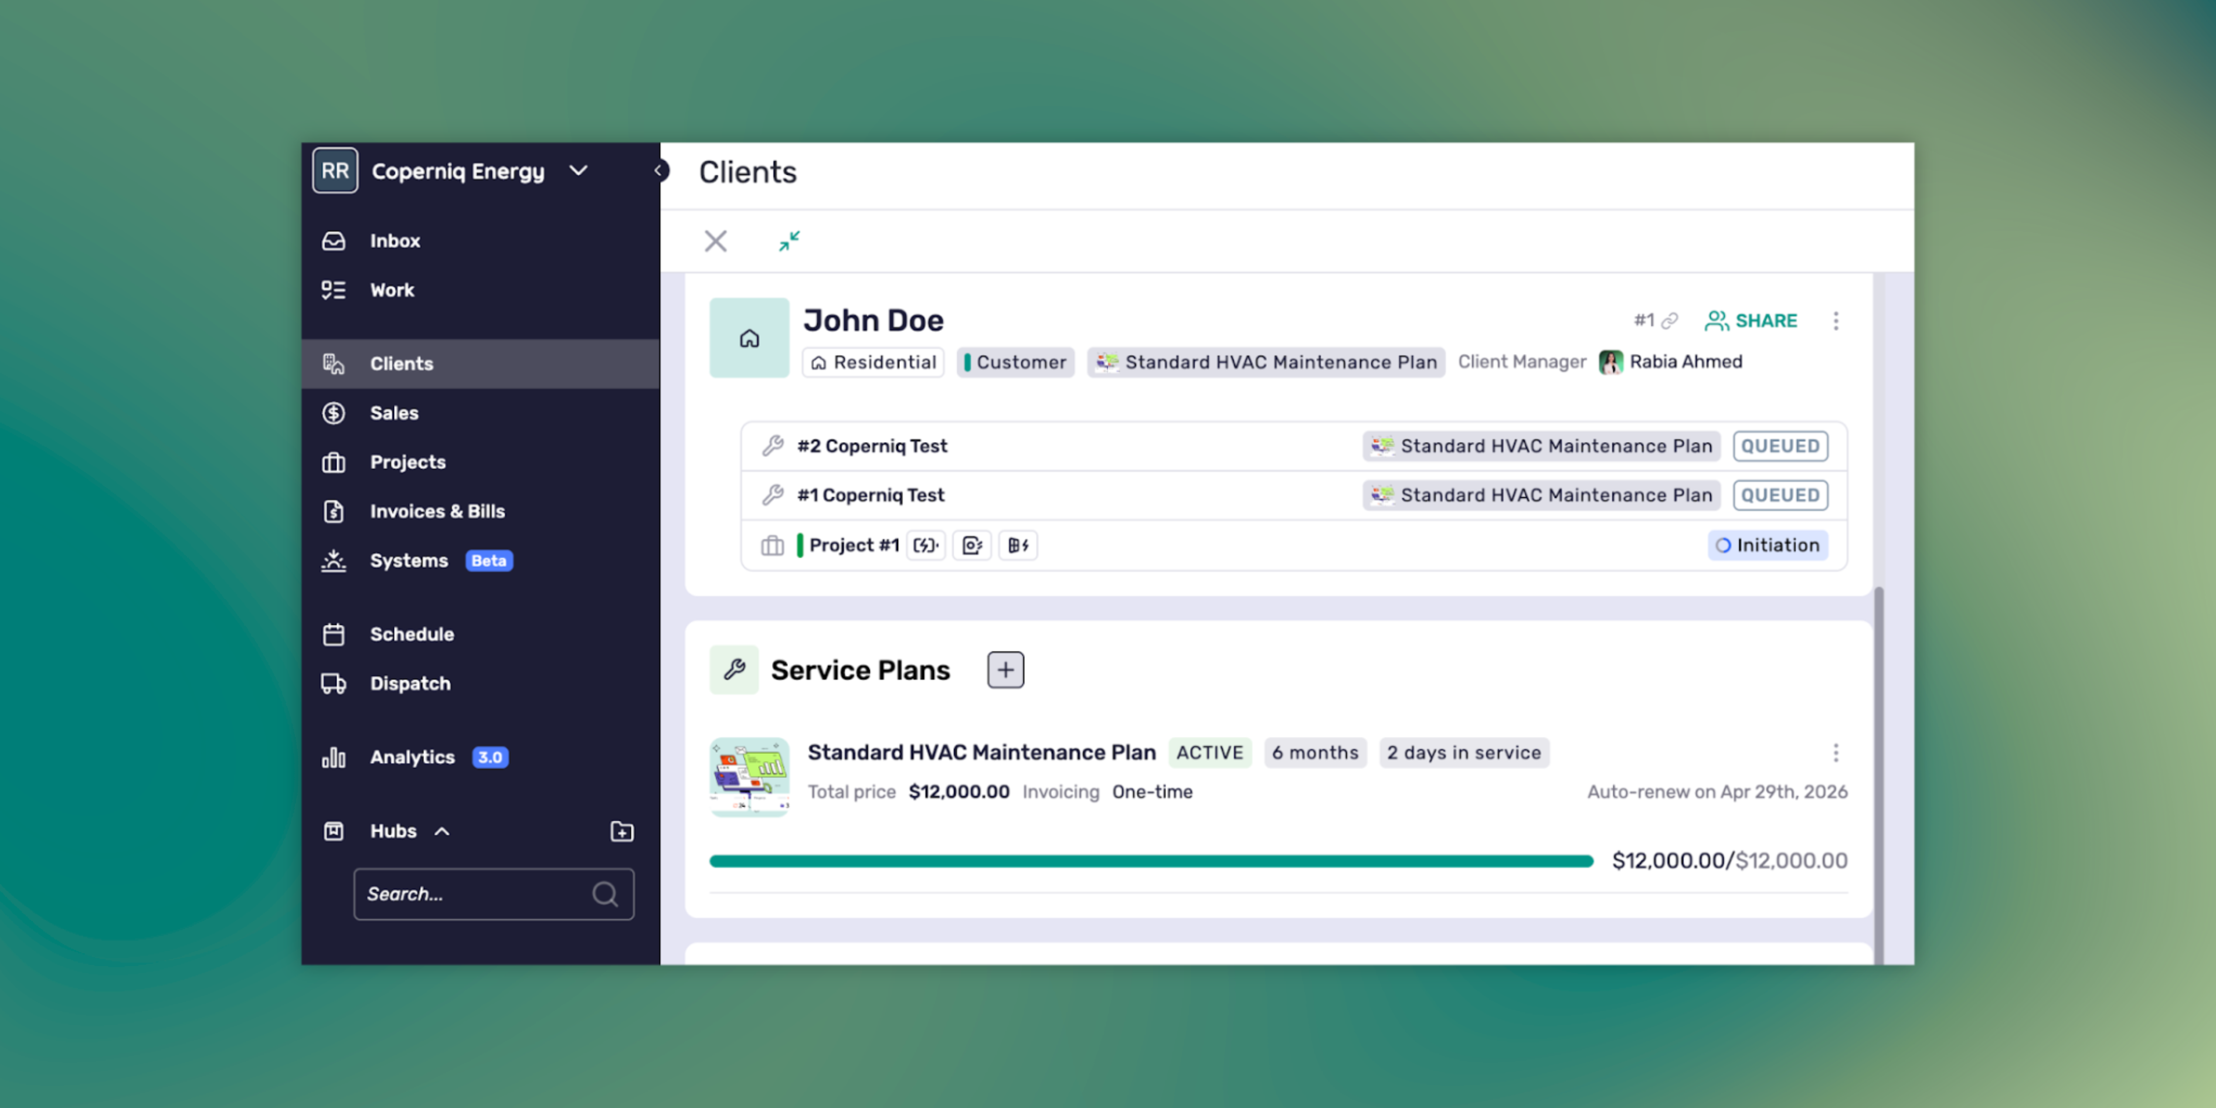Collapse the Hubs section chevron
Image resolution: width=2216 pixels, height=1108 pixels.
click(x=442, y=831)
